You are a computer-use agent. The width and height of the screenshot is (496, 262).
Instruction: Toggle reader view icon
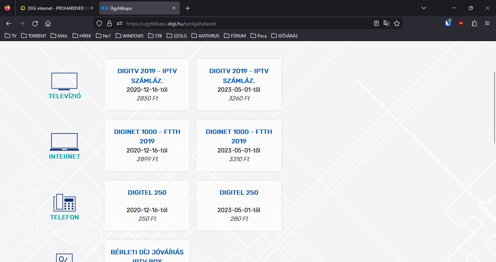(x=376, y=24)
